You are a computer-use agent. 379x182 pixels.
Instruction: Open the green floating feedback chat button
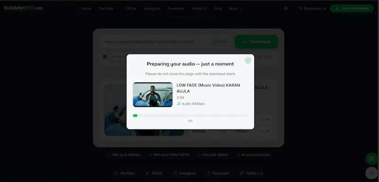click(371, 159)
